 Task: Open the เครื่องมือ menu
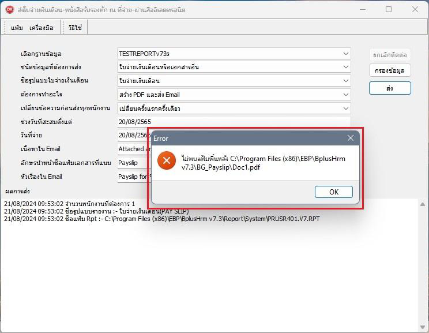coord(42,28)
